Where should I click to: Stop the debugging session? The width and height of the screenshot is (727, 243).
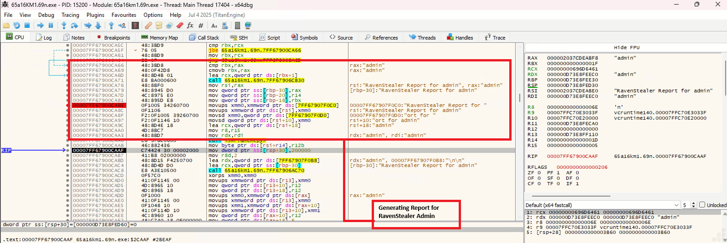click(x=27, y=25)
